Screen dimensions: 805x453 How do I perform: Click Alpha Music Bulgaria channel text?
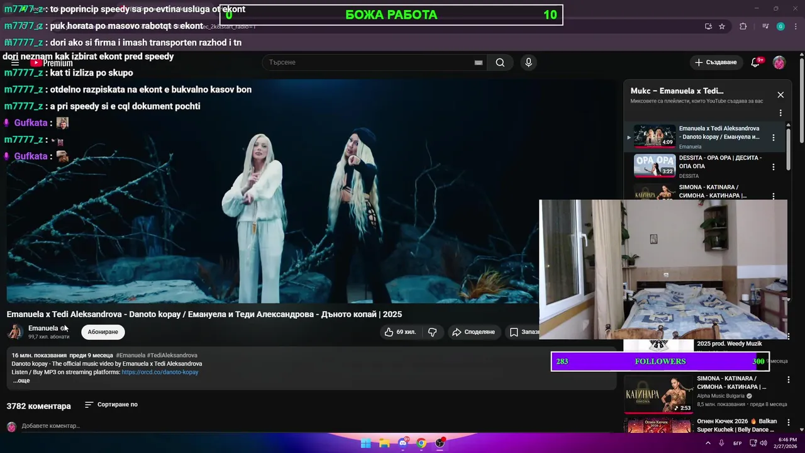[x=721, y=396]
